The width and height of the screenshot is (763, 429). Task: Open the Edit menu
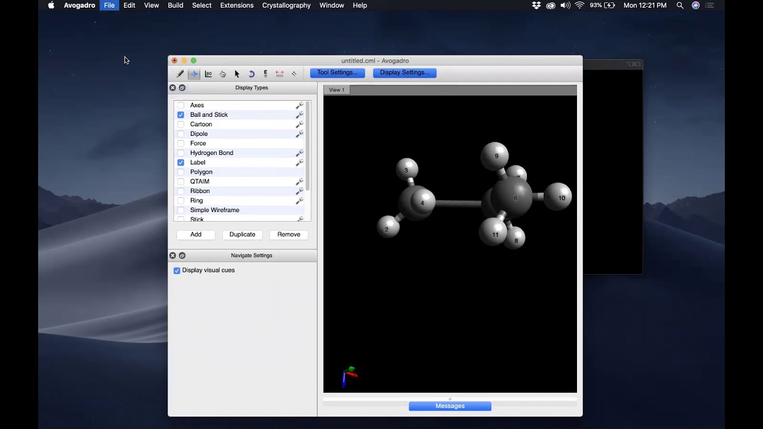click(129, 5)
